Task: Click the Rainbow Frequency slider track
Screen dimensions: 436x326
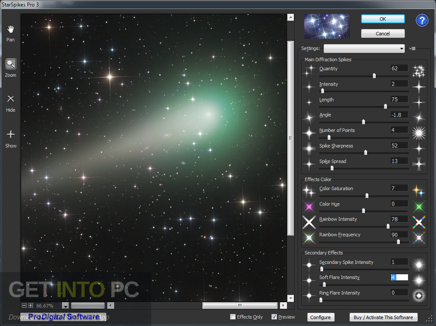Action: click(x=364, y=242)
